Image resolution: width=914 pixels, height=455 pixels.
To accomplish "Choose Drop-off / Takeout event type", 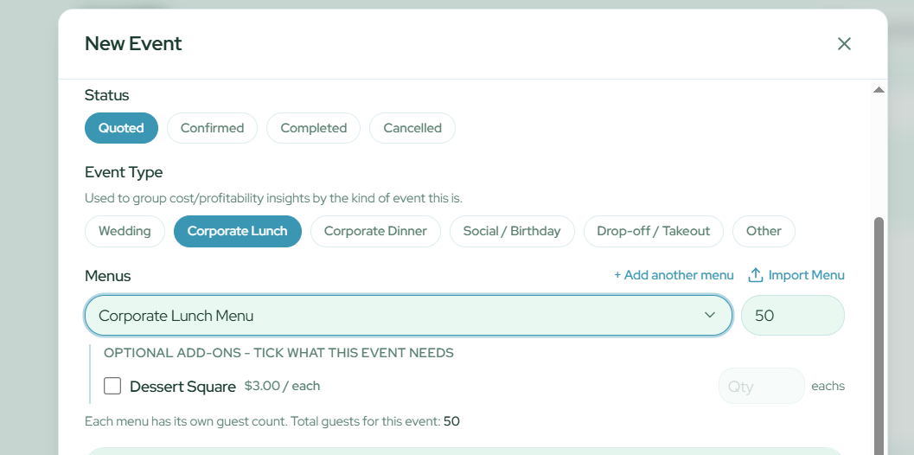I will point(654,231).
